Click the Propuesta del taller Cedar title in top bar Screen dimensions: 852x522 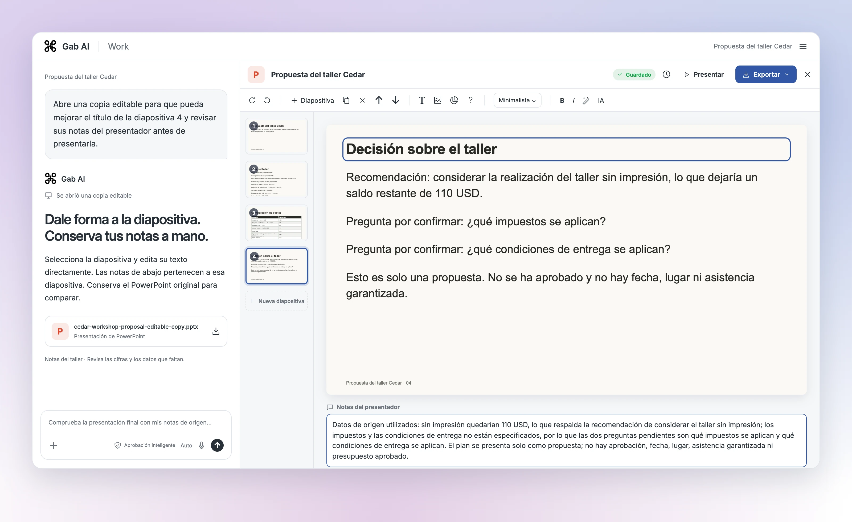point(753,46)
